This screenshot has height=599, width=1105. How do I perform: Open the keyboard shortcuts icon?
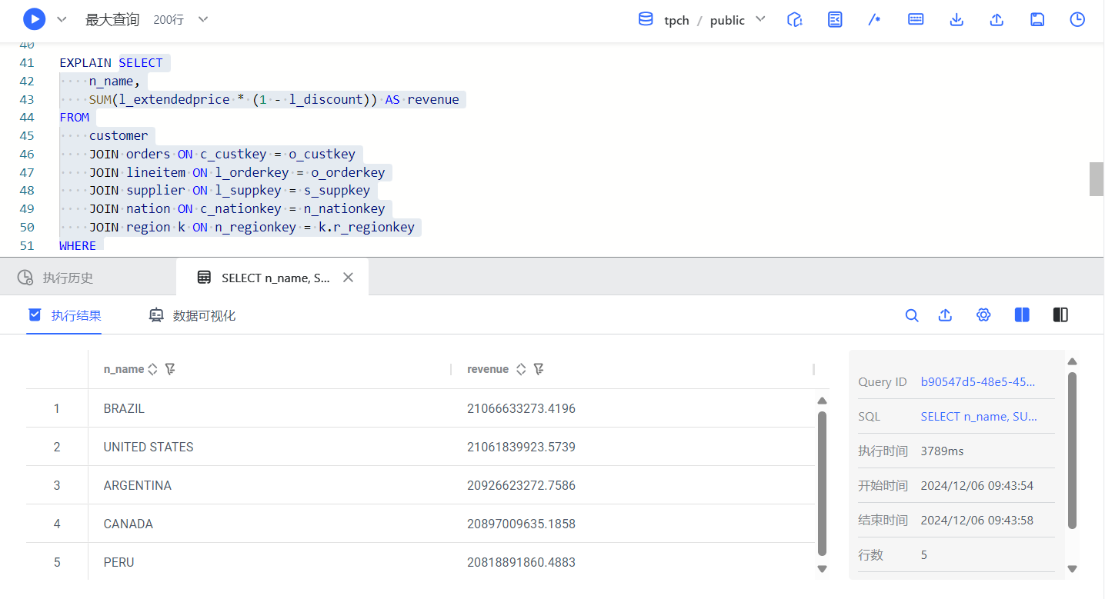916,19
